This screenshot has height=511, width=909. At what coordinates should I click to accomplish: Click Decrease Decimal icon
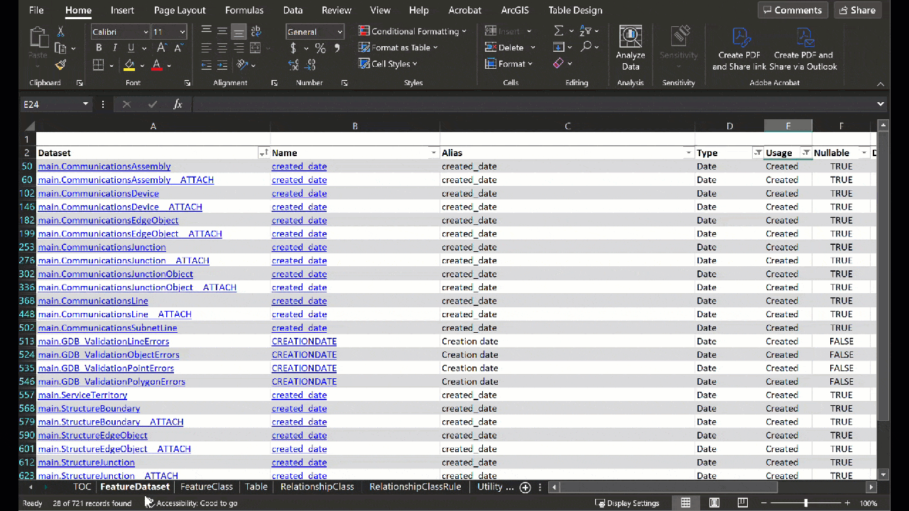pyautogui.click(x=310, y=65)
